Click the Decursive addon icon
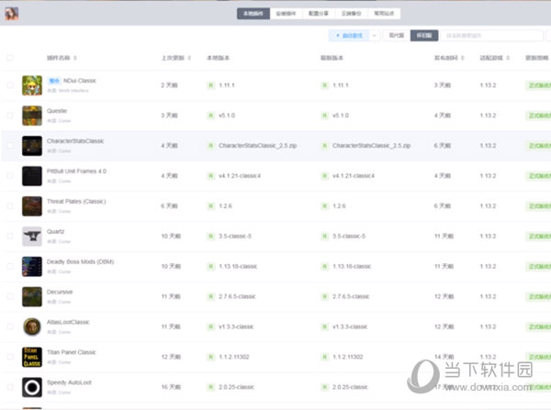Viewport: 551px width, 410px height. tap(32, 296)
